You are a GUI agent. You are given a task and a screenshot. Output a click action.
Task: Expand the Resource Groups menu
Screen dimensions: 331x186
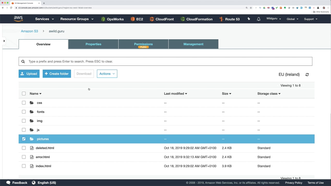point(77,19)
